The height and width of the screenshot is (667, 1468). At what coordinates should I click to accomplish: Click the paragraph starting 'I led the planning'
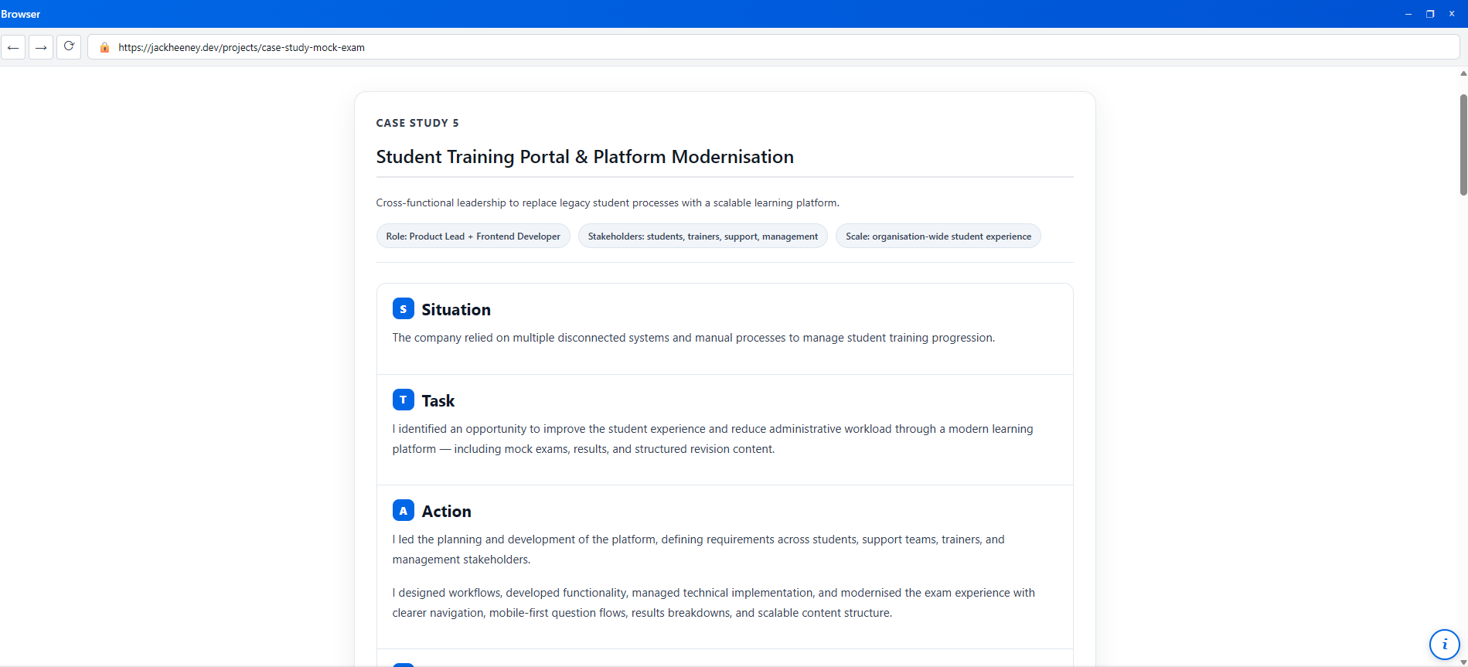click(x=699, y=550)
